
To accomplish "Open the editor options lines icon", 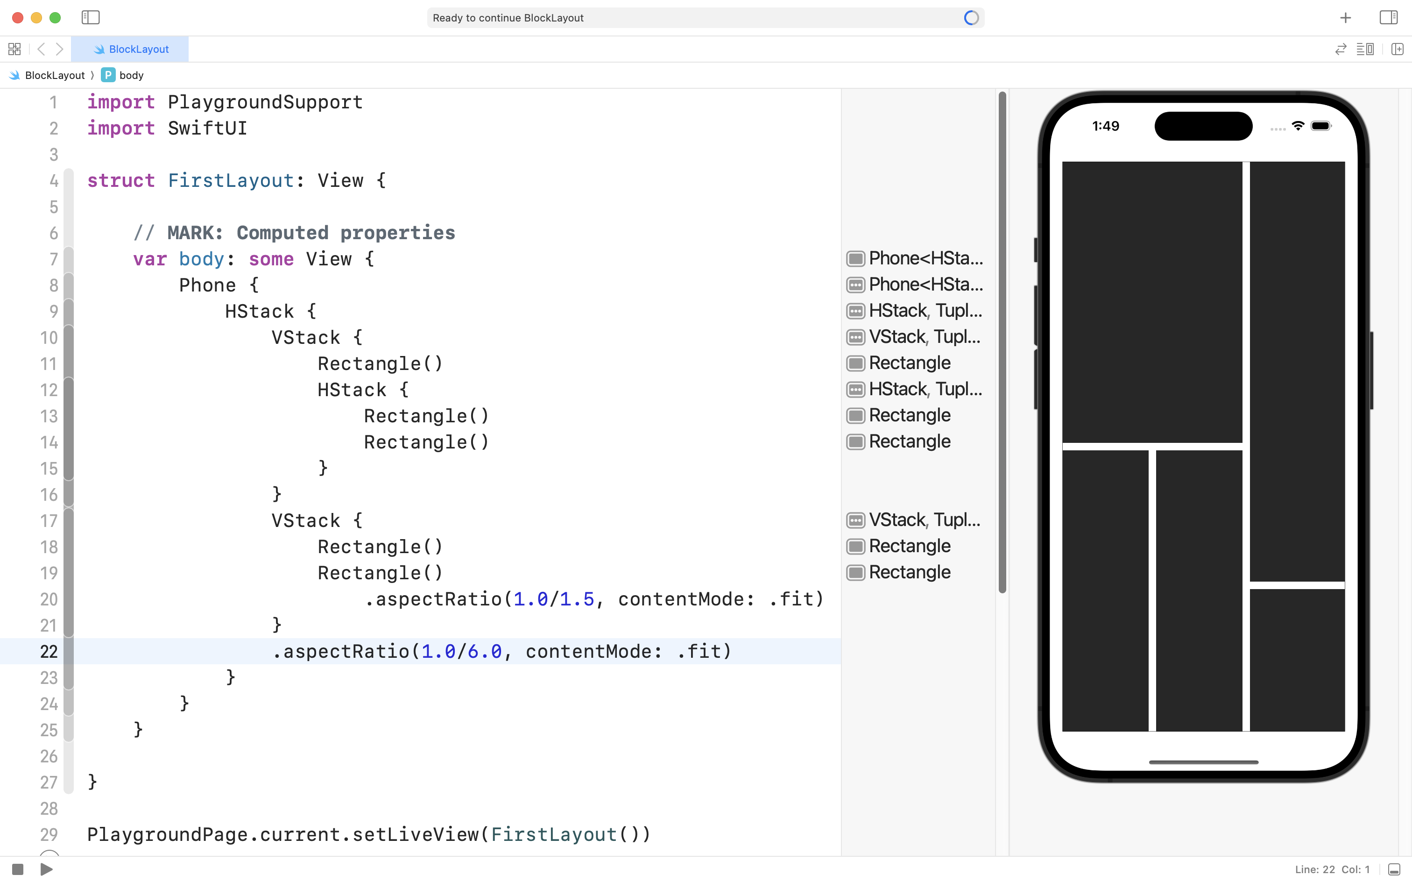I will click(x=1365, y=49).
